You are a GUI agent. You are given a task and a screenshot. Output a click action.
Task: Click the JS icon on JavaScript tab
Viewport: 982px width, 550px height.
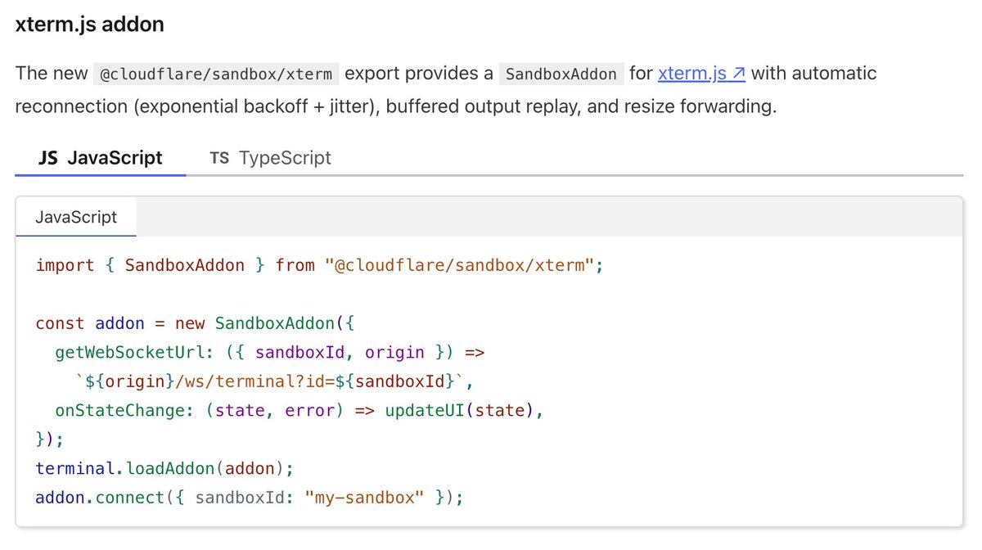(x=48, y=157)
